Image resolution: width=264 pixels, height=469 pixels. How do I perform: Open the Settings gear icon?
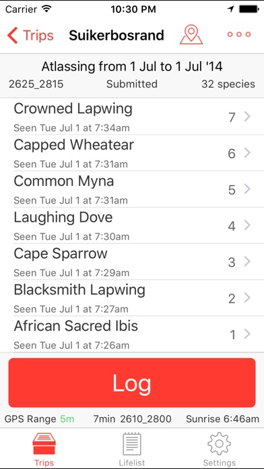(219, 443)
